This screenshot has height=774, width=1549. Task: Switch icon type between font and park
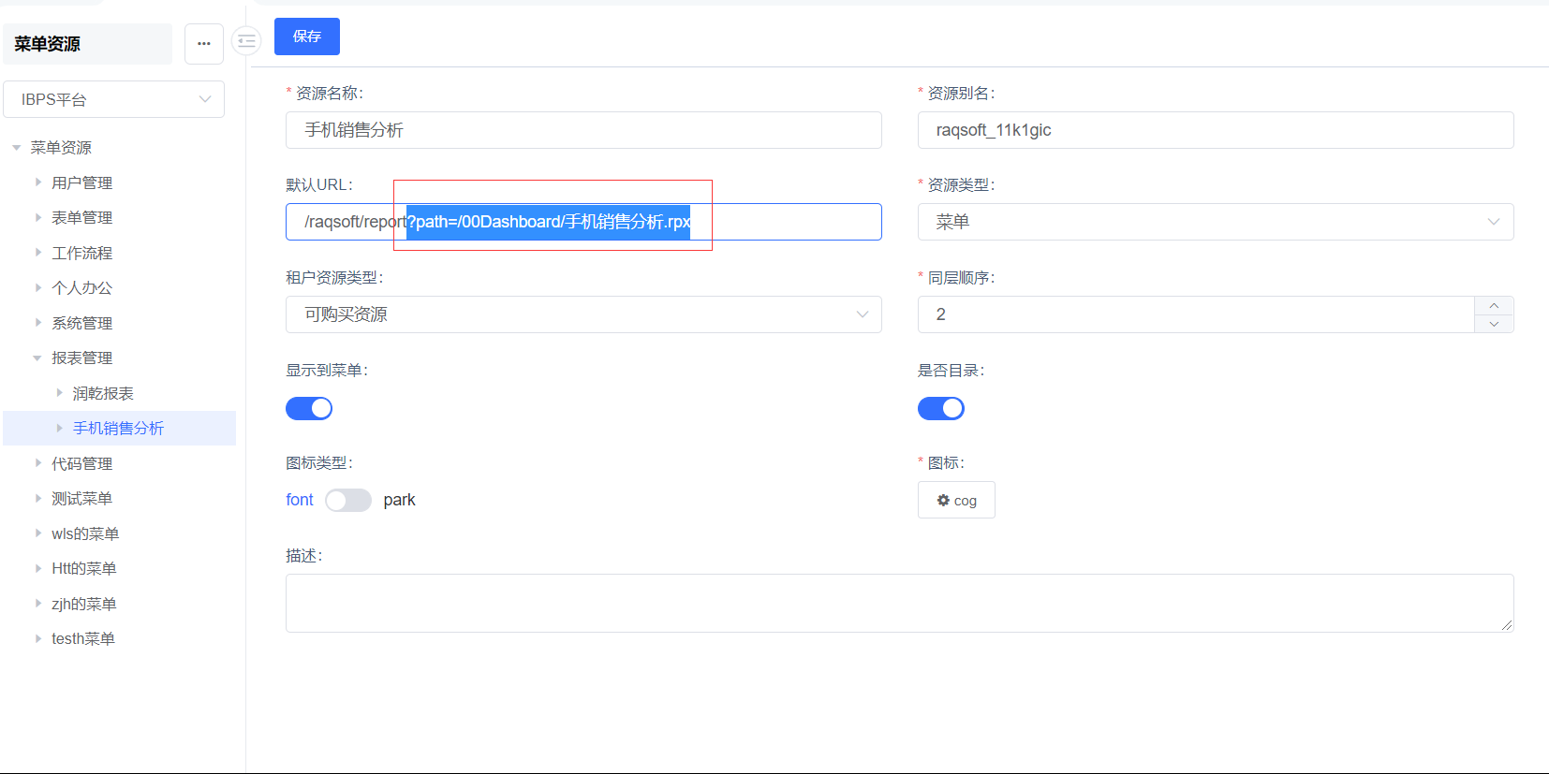347,501
